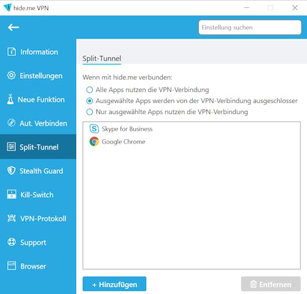307x294 pixels.
Task: Click the Entfernen button
Action: tap(271, 284)
